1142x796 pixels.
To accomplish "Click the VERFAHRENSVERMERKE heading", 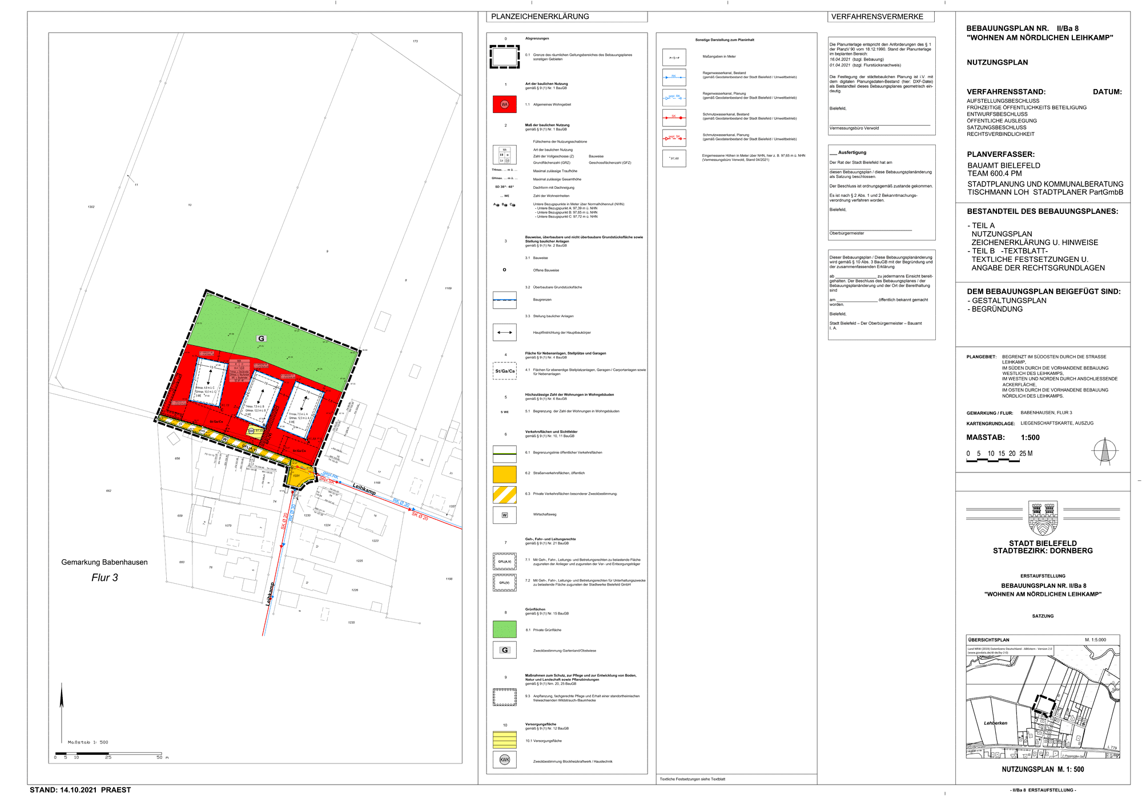I will pyautogui.click(x=877, y=17).
